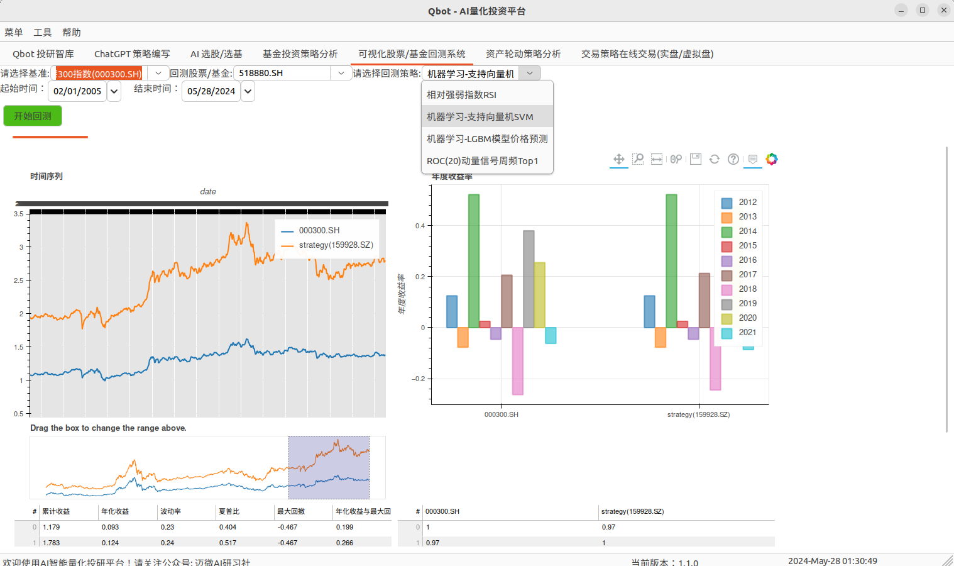Switch to the ChatGPT 策略编写 tab
Image resolution: width=954 pixels, height=566 pixels.
pyautogui.click(x=131, y=53)
